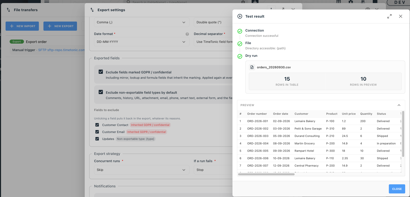The width and height of the screenshot is (410, 197).
Task: Untick the Customer Contact field exclusion
Action: pyautogui.click(x=97, y=125)
